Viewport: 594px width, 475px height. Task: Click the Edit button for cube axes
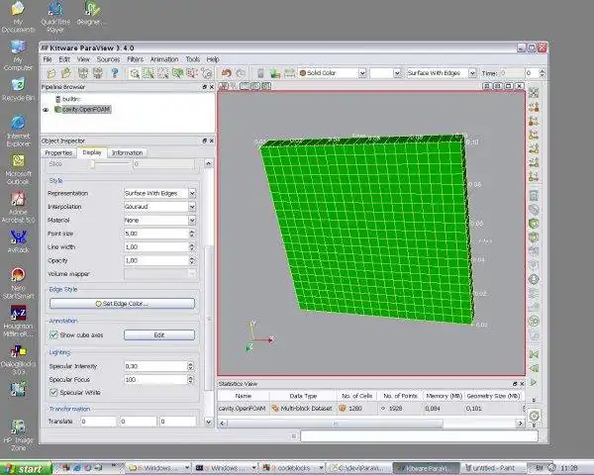[158, 335]
